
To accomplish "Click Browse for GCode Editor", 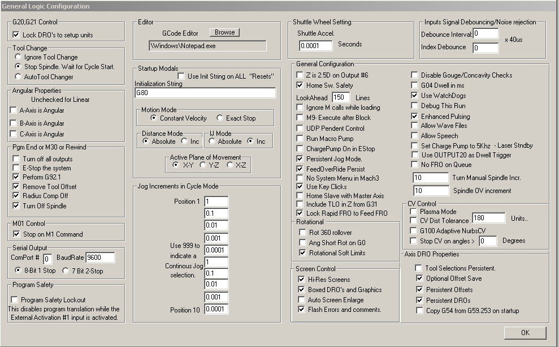I will click(x=224, y=32).
